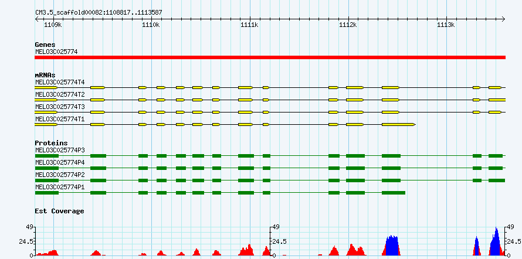
Task: Click the 1109k ruler tick label
Action: tap(53, 25)
